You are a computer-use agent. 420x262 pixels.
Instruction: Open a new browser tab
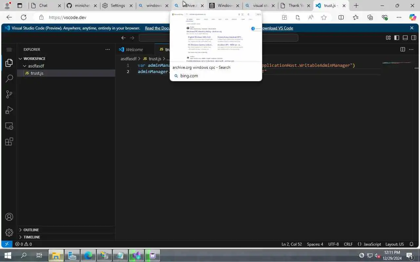356,6
